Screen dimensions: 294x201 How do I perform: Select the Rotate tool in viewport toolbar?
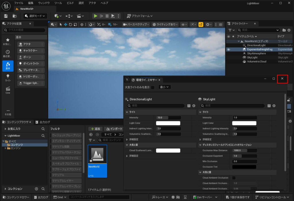(x=70, y=25)
